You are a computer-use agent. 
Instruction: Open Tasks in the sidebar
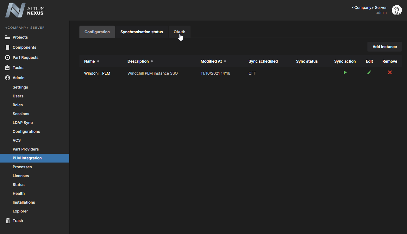(18, 68)
